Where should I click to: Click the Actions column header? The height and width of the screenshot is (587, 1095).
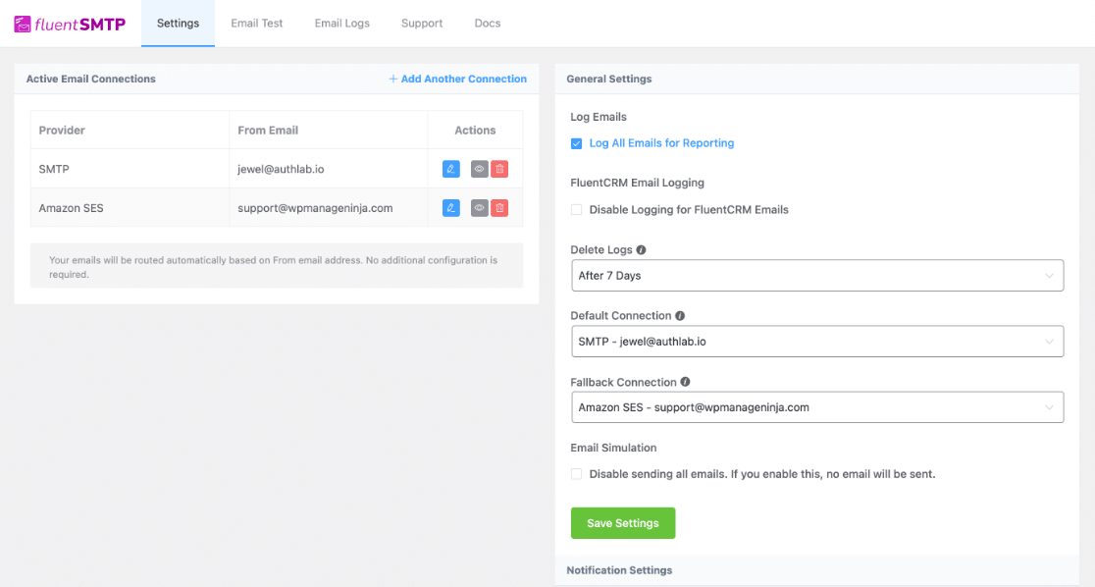tap(475, 130)
